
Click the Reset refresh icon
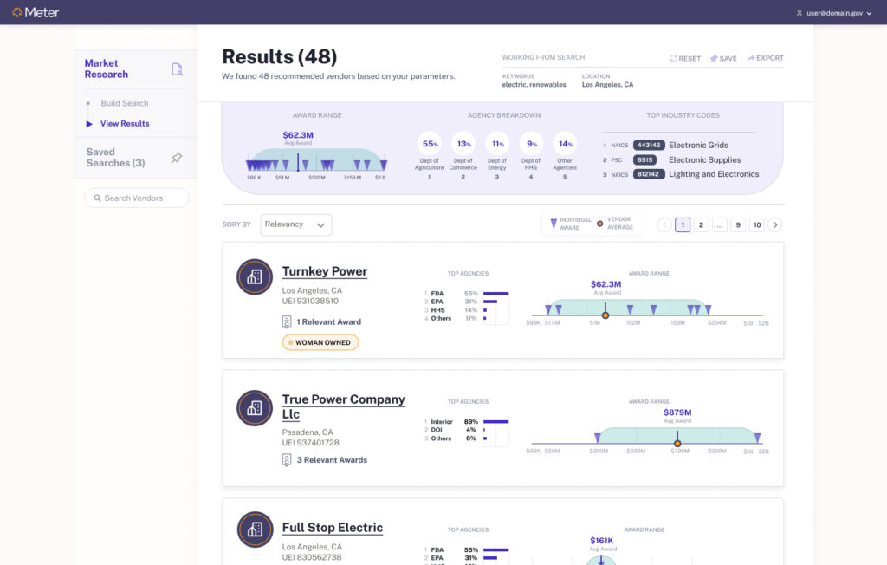coord(673,59)
